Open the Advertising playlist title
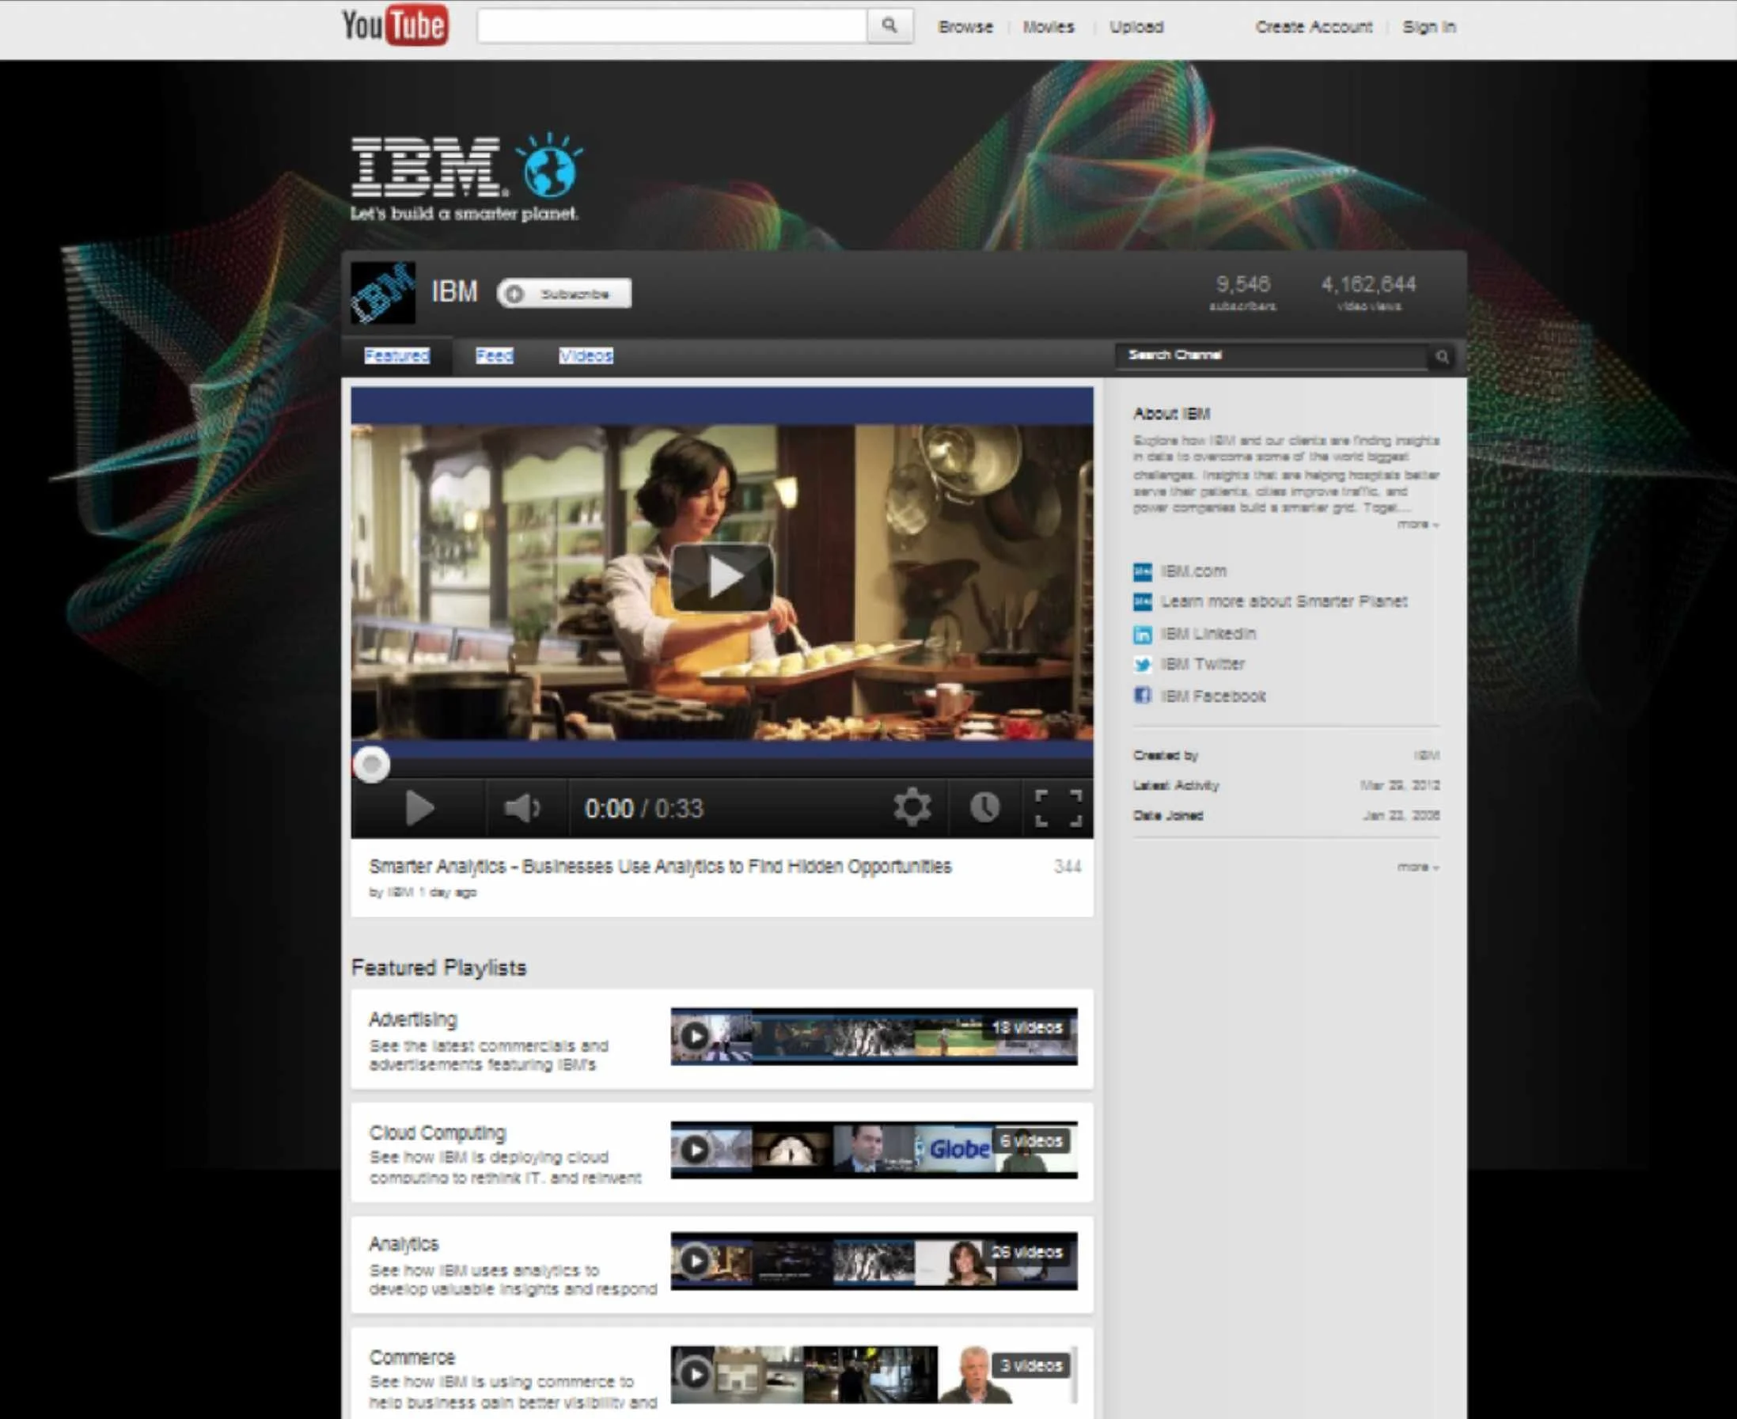Screen dimensions: 1737x1419 coord(413,1019)
